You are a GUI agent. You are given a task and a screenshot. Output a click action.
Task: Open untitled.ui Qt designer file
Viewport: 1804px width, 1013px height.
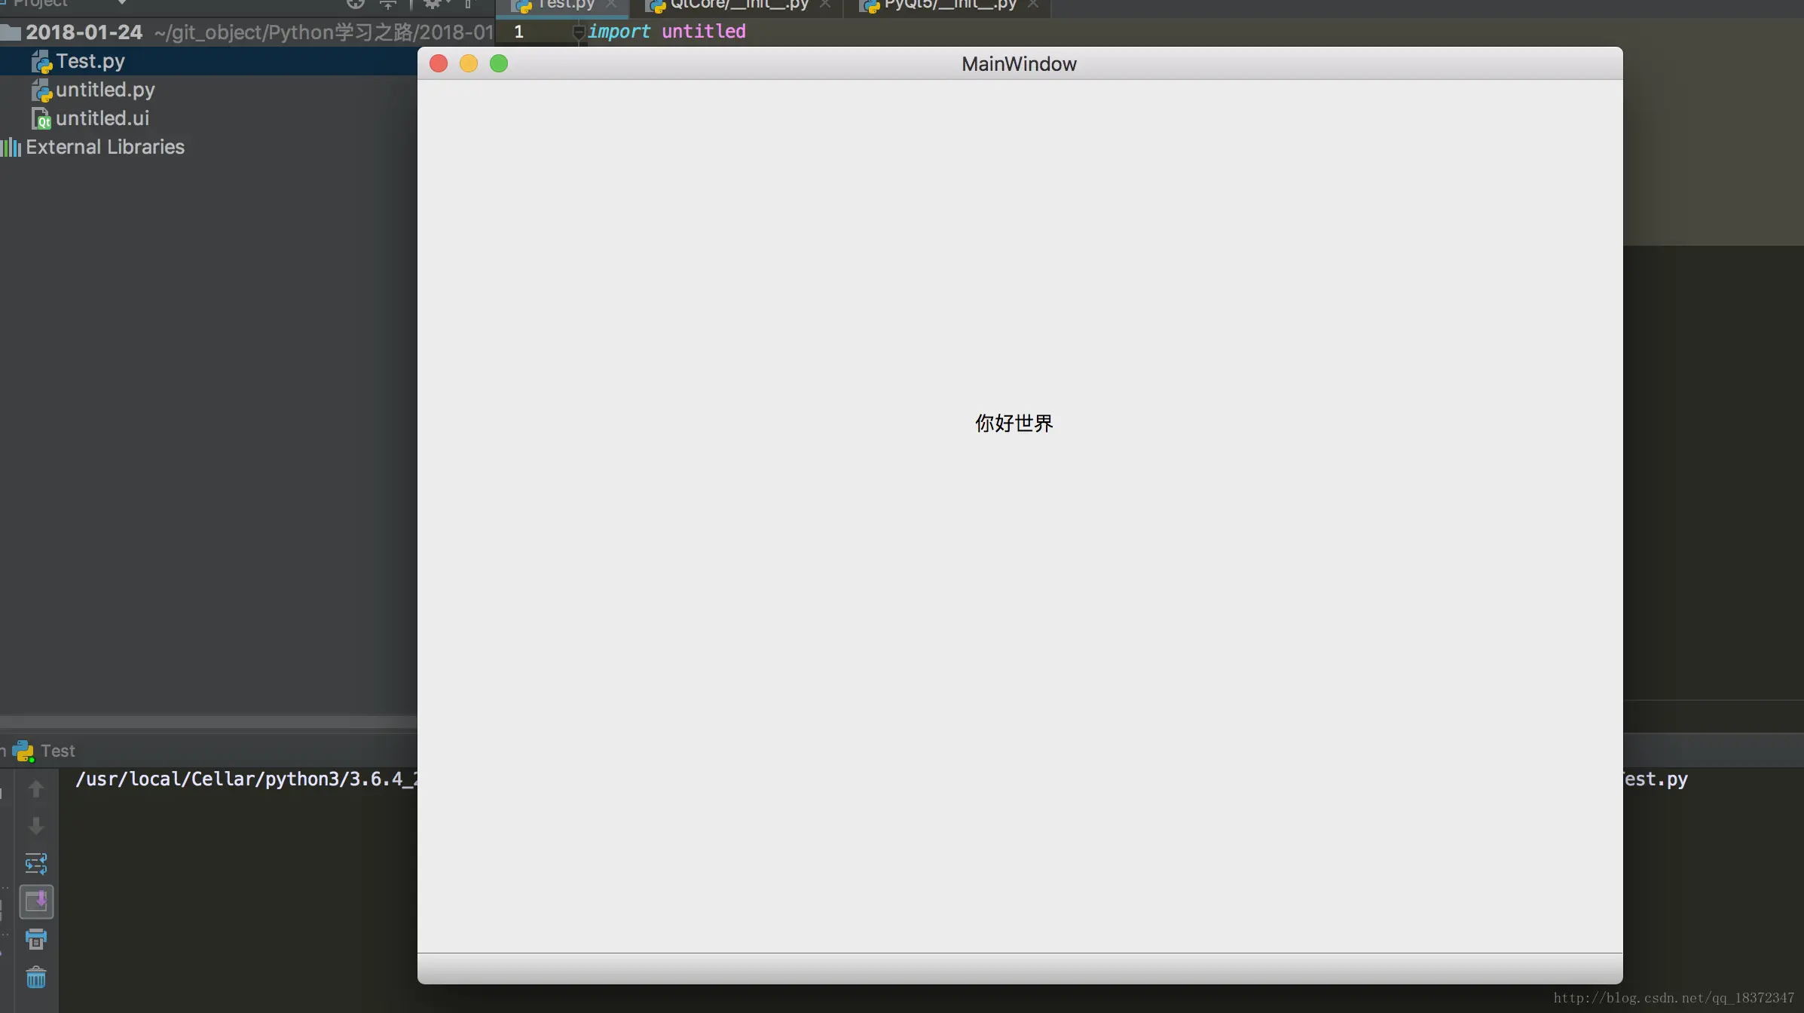[x=102, y=118]
